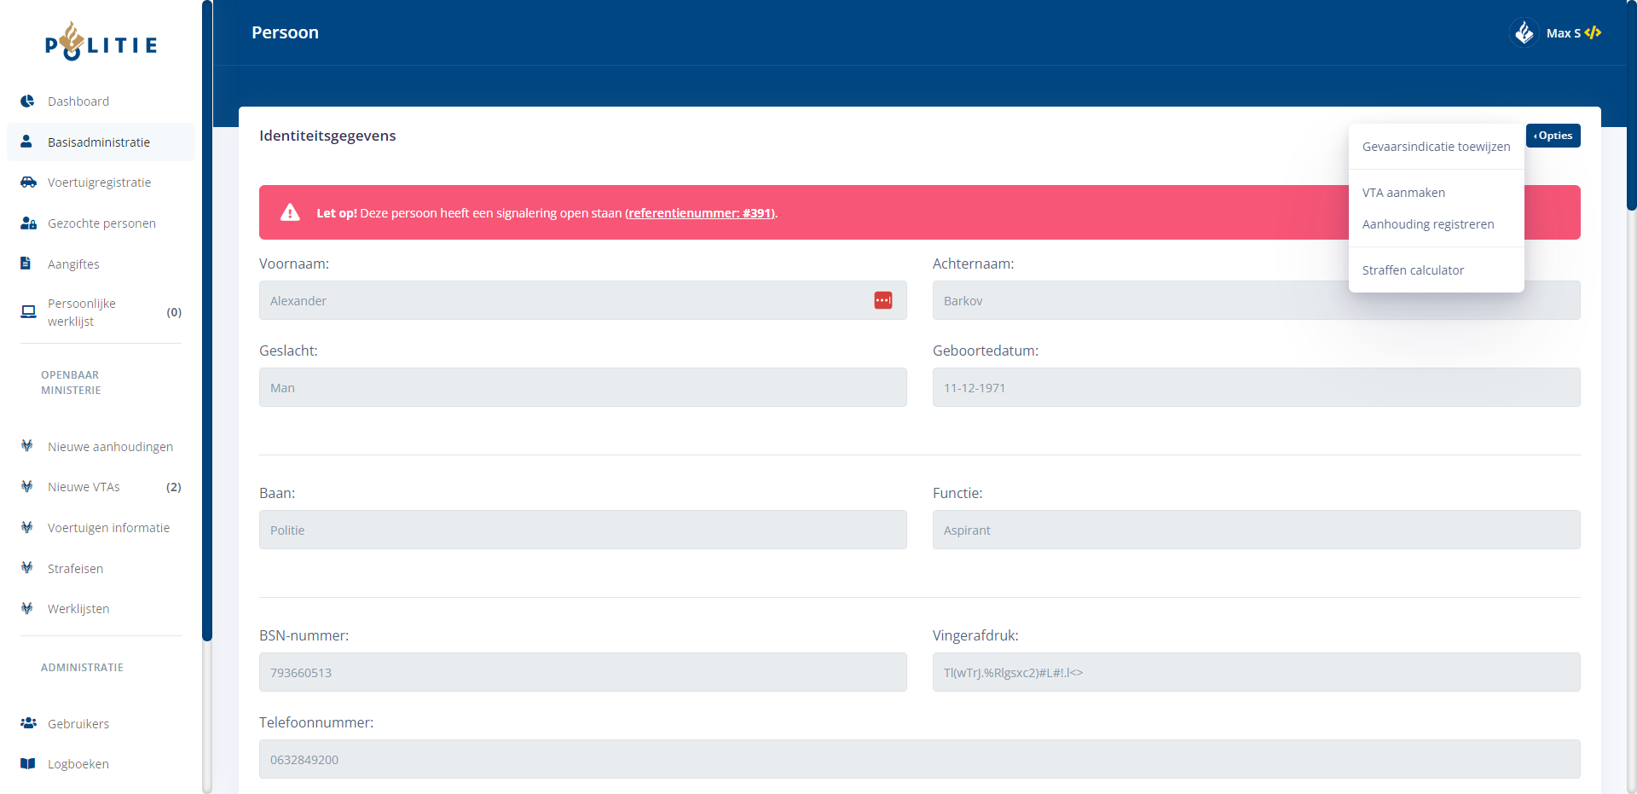Collapse the Opties dropdown button
Screen dimensions: 1637x794
click(x=1553, y=136)
